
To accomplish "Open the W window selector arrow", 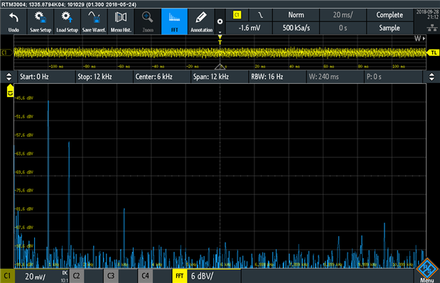I will click(420, 38).
